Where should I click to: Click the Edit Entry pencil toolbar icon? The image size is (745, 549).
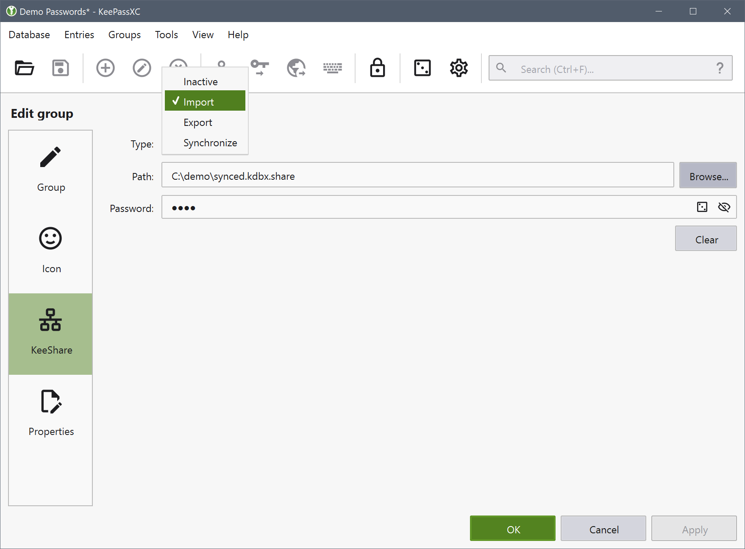142,68
